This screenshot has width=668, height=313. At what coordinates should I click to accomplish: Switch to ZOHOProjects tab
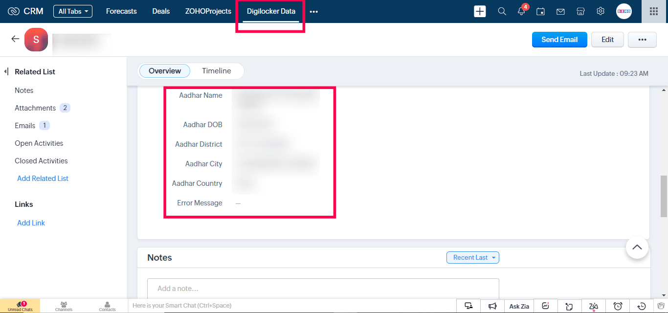pyautogui.click(x=208, y=11)
